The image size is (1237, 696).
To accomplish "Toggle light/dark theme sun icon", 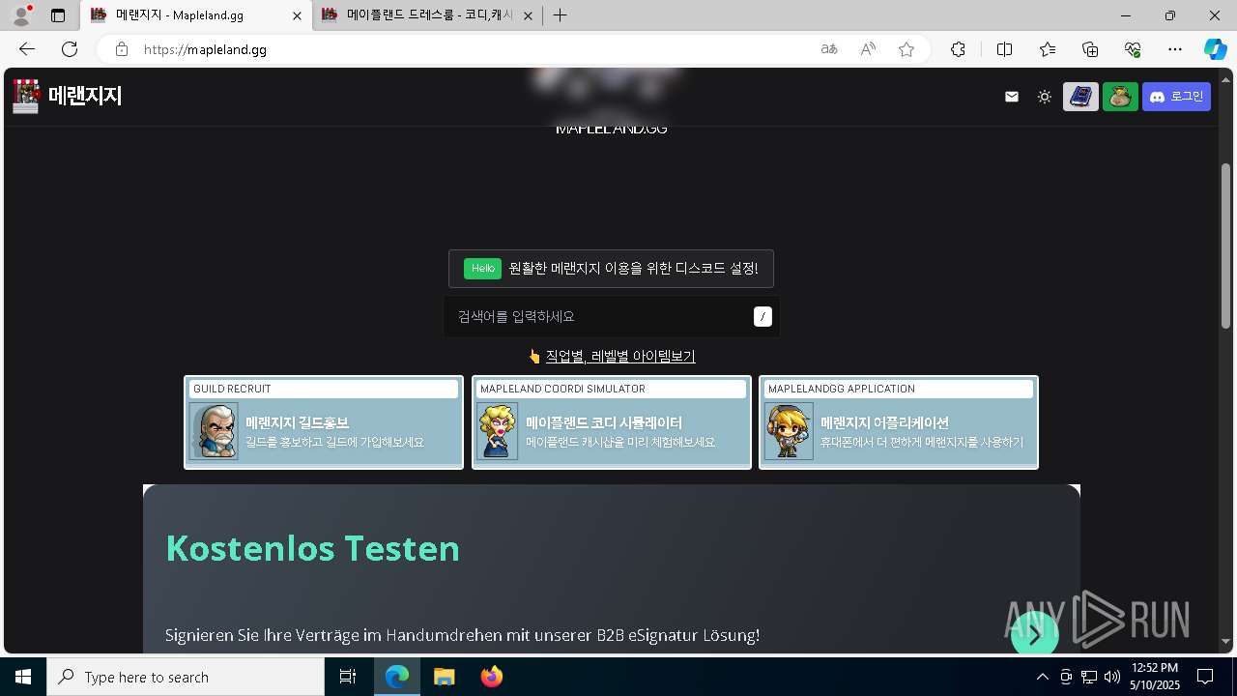I will coord(1045,97).
